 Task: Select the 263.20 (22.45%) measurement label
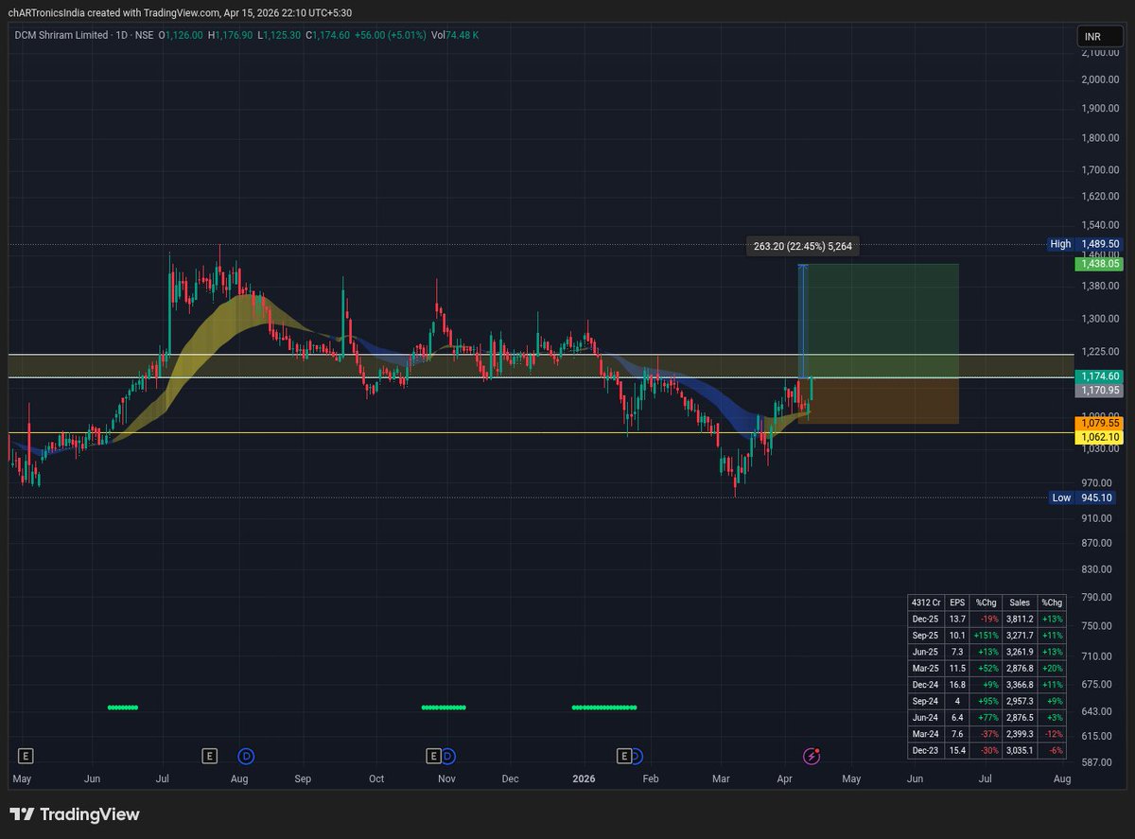pos(802,246)
